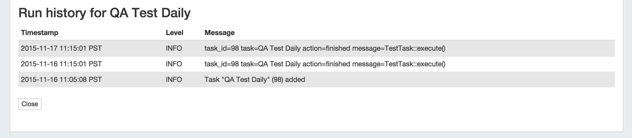Click INFO level in the 2015-11-17 row

click(174, 49)
